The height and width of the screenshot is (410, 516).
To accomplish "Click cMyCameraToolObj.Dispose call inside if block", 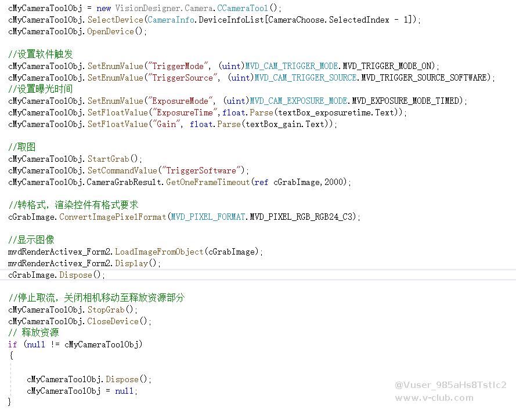I will click(89, 379).
